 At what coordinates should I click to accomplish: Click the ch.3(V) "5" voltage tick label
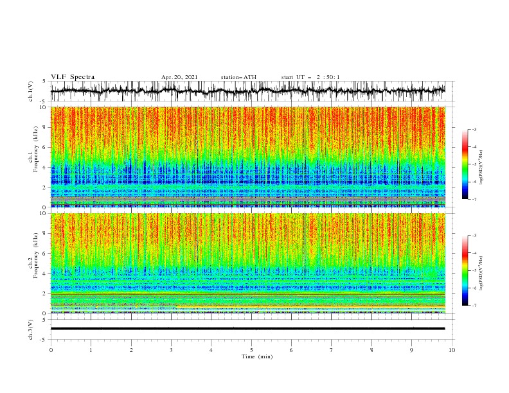(x=44, y=319)
